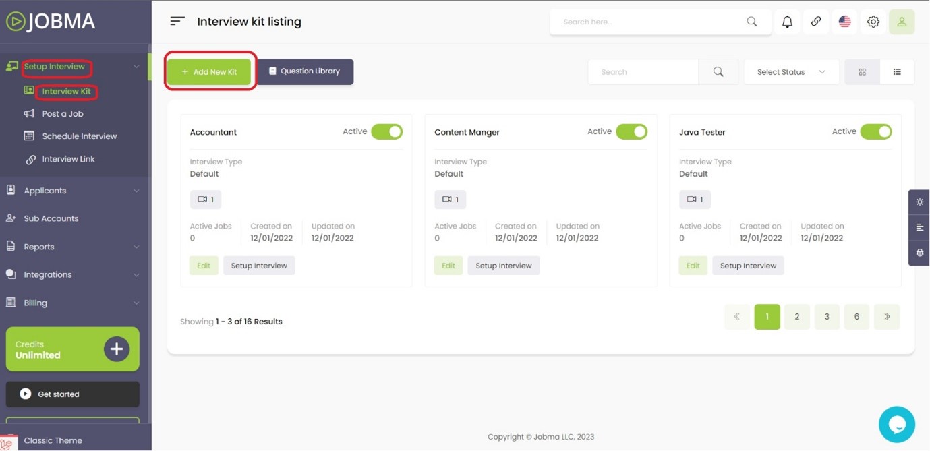
Task: Expand Reports menu chevron
Action: pyautogui.click(x=136, y=247)
